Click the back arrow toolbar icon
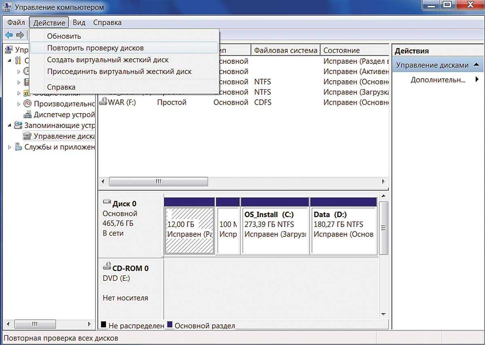 [x=9, y=35]
